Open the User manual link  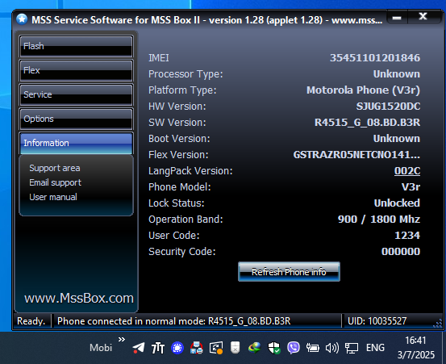[53, 197]
